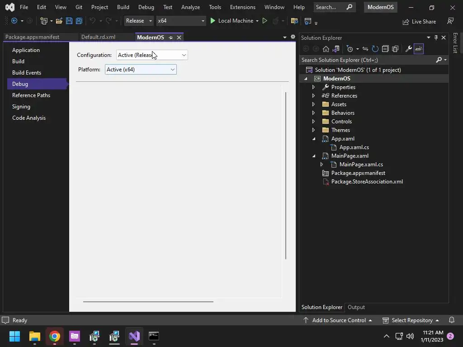Open the Build menu
The width and height of the screenshot is (463, 347).
pos(123,7)
